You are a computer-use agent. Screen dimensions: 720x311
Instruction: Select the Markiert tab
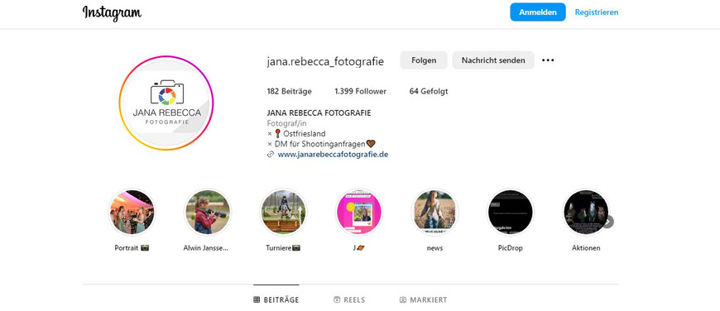pyautogui.click(x=423, y=300)
